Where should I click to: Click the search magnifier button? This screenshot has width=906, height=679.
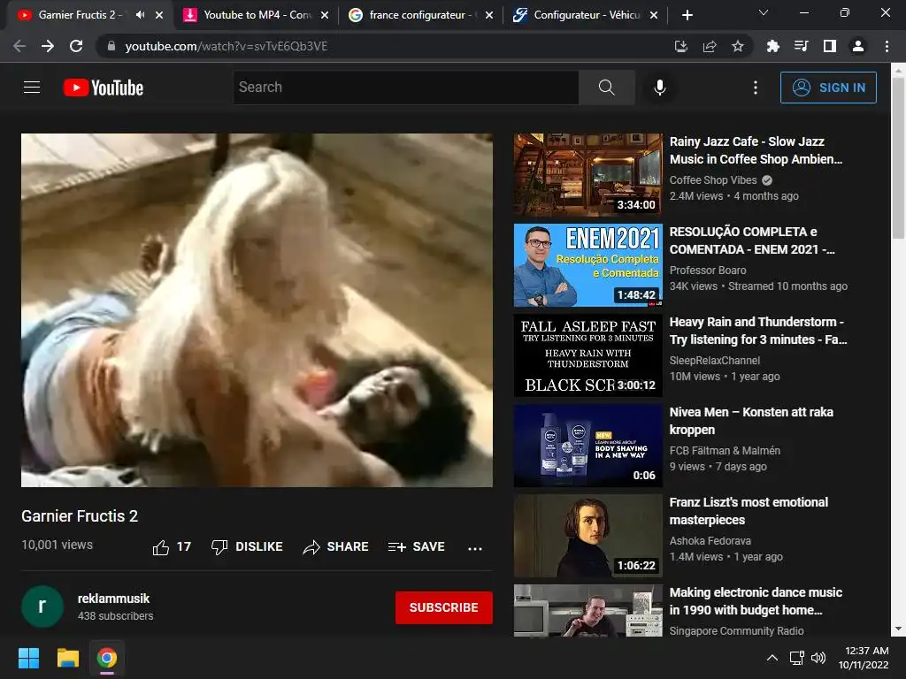coord(606,88)
